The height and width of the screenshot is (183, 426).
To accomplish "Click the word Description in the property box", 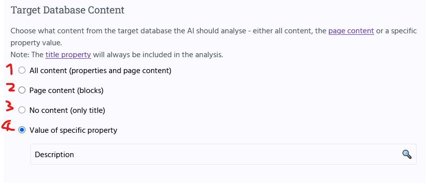I will [x=54, y=155].
